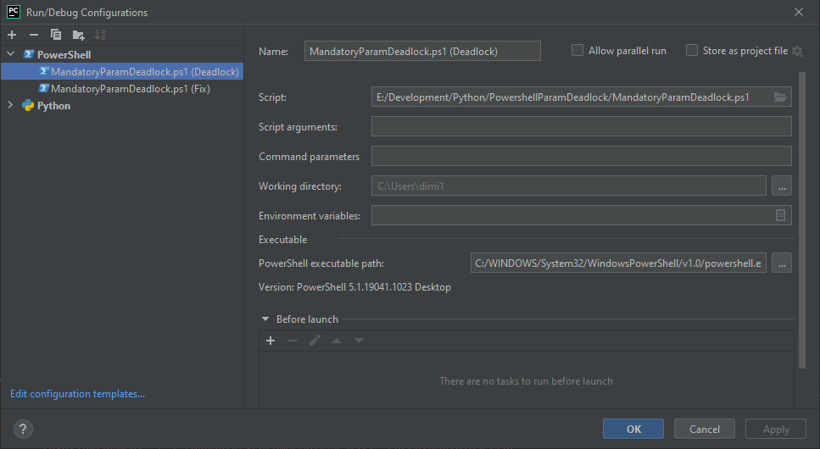Screen dimensions: 820x449
Task: Browse for PowerShell executable path
Action: coord(782,263)
